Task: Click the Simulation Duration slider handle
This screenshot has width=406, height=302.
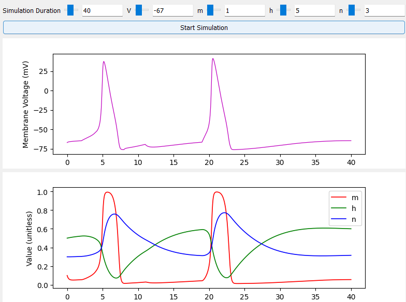Action: coord(70,10)
